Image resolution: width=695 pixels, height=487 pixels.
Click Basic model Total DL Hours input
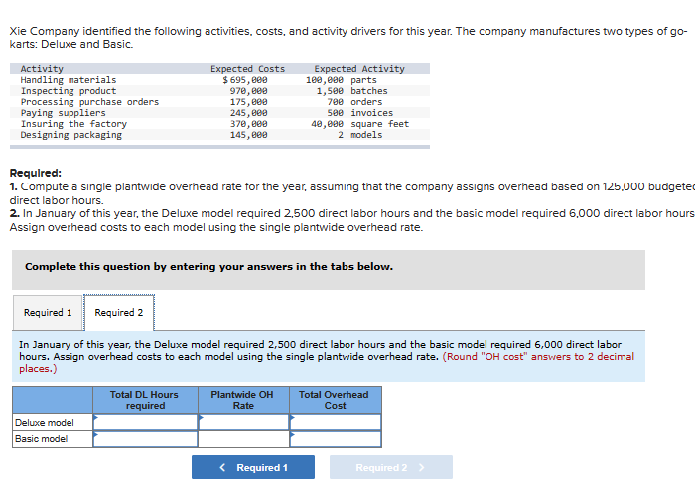tap(145, 439)
